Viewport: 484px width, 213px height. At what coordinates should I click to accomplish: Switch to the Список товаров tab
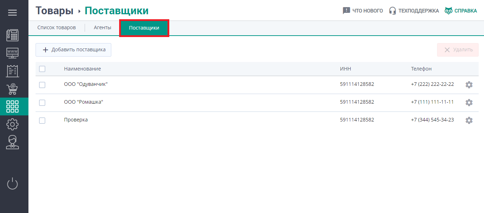57,28
